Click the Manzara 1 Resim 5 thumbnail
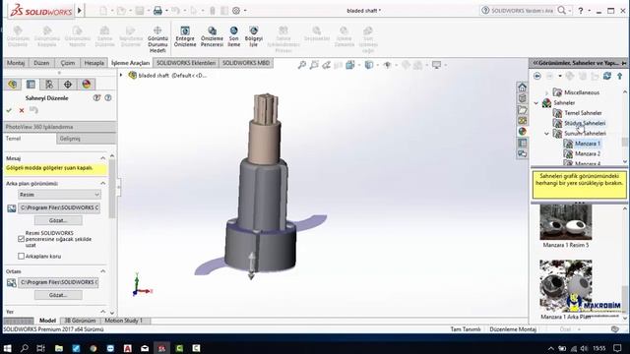Viewport: 630px width, 354px height. 566,222
